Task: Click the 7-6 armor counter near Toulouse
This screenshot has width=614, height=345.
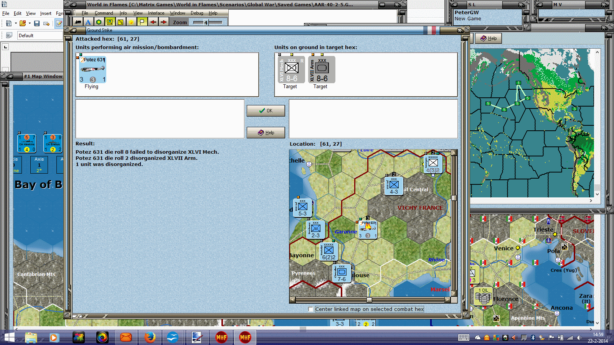Action: click(x=342, y=273)
